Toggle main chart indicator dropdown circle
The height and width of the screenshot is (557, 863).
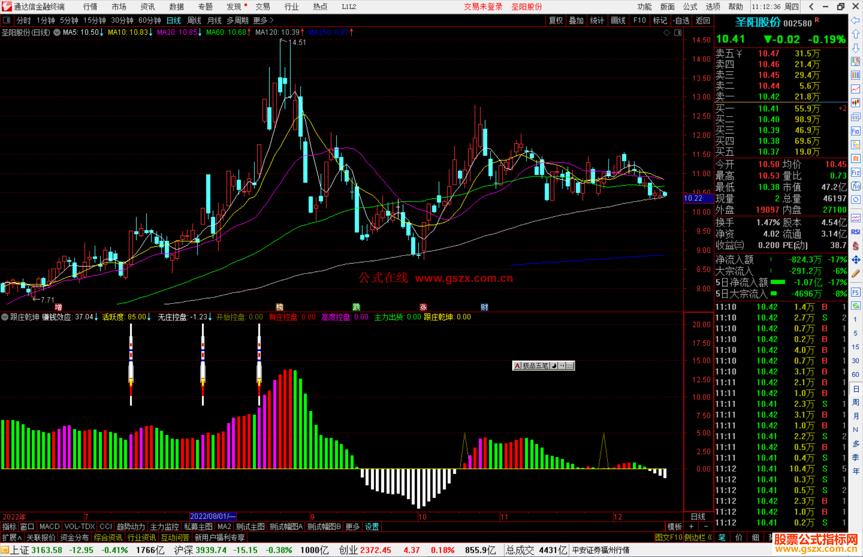coord(57,32)
